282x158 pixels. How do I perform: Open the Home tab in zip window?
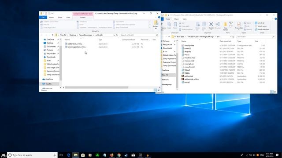(x=52, y=18)
